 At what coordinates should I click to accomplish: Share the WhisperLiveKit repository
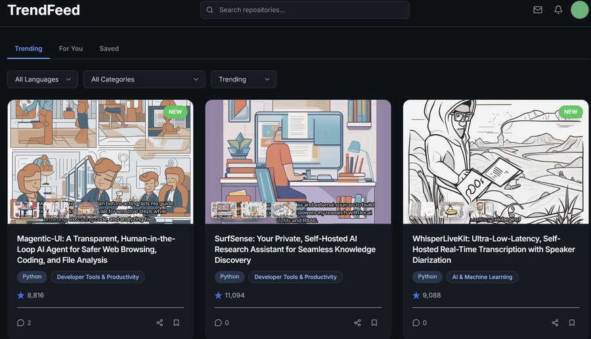[555, 323]
